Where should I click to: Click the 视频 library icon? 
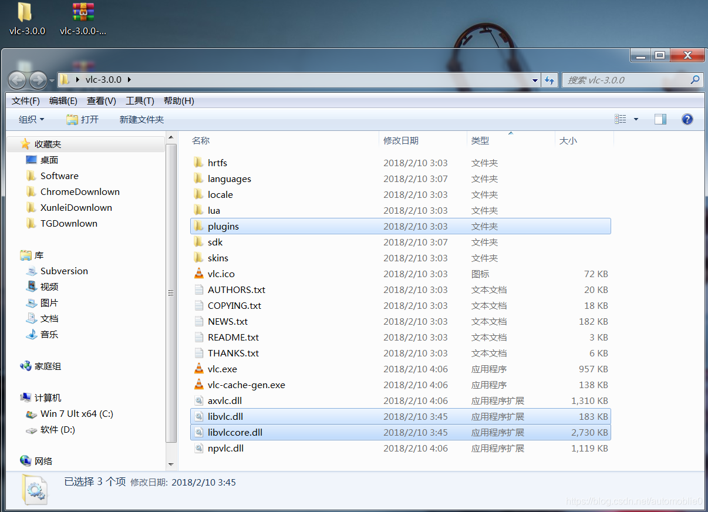coord(32,287)
